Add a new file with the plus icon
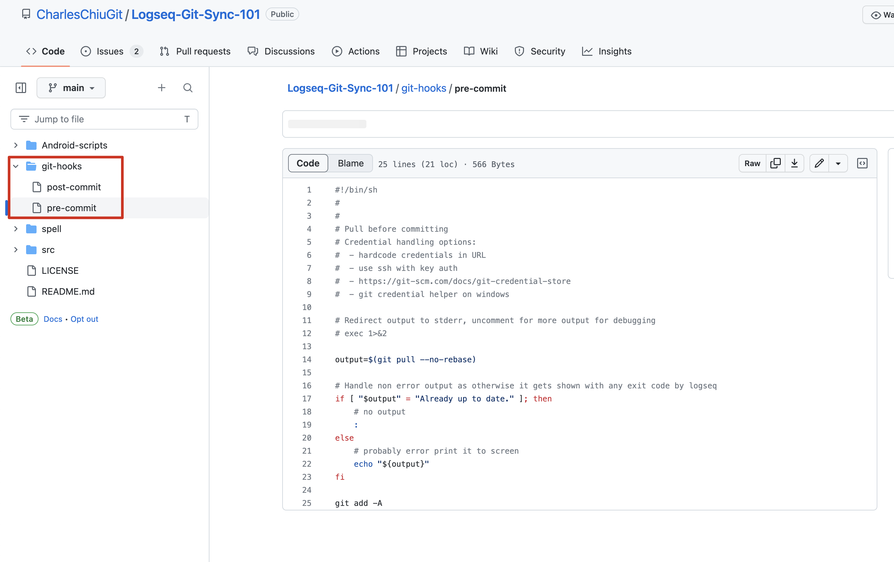Screen dimensions: 894x562 tap(161, 88)
